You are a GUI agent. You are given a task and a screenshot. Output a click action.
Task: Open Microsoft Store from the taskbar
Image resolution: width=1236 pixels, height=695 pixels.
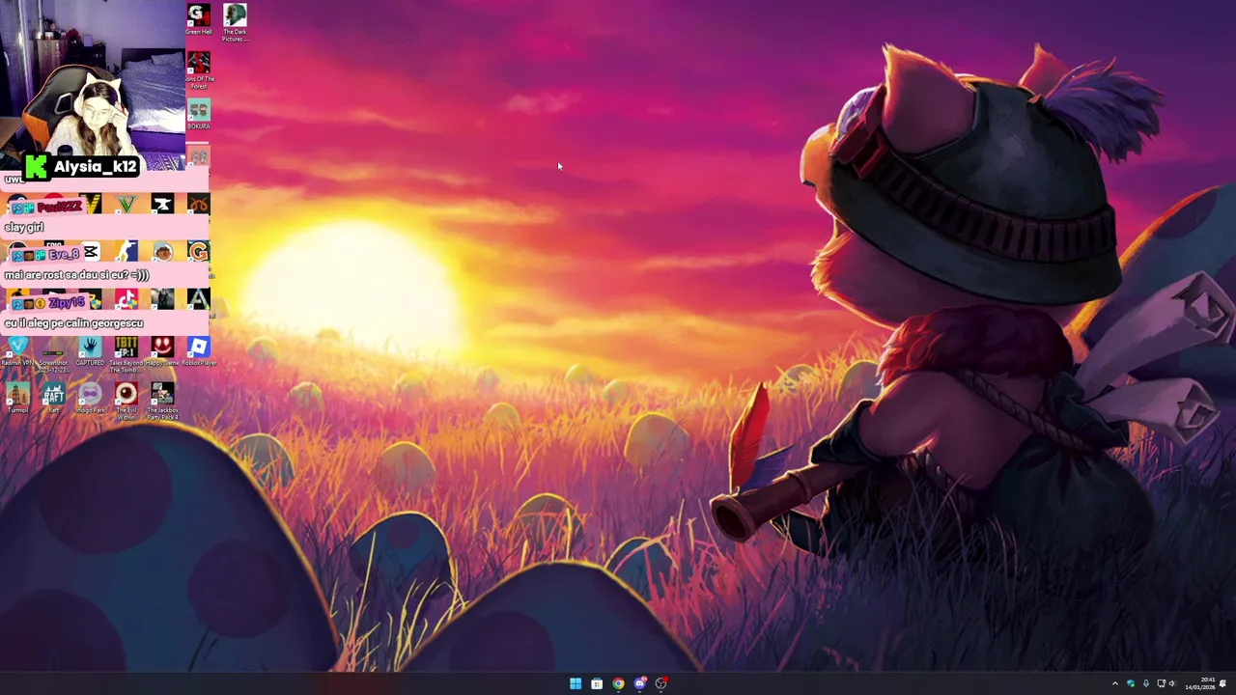click(x=597, y=683)
